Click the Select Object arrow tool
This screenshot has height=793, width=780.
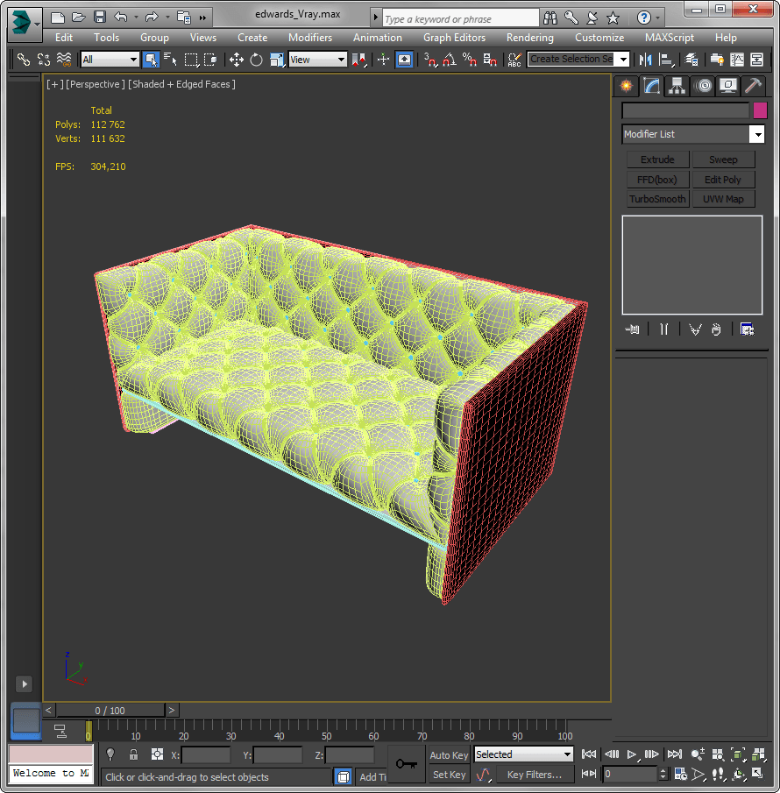point(151,60)
